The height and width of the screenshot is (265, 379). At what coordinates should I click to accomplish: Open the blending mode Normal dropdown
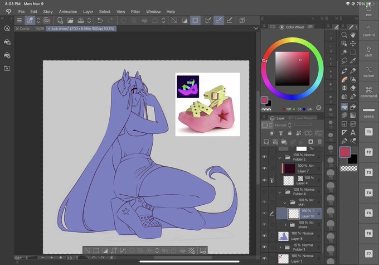click(283, 125)
